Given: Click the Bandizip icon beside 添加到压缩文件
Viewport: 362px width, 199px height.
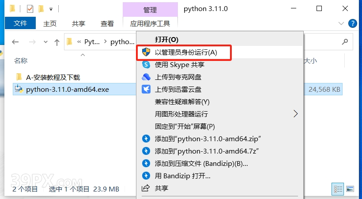Looking at the screenshot, I should (x=146, y=164).
